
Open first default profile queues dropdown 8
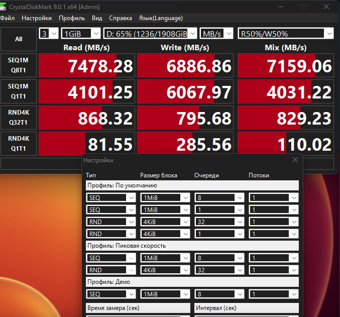click(x=219, y=197)
